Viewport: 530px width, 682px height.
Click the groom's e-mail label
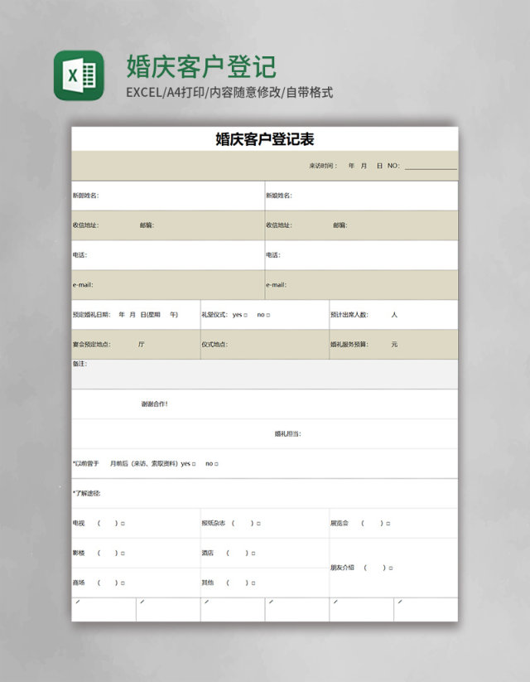[83, 285]
